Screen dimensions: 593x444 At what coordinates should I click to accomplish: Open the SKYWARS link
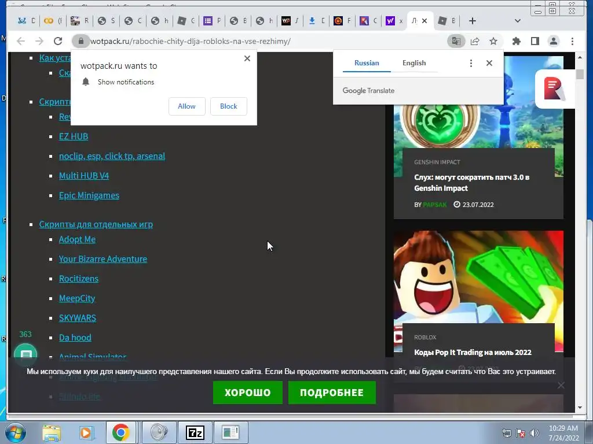coord(78,318)
